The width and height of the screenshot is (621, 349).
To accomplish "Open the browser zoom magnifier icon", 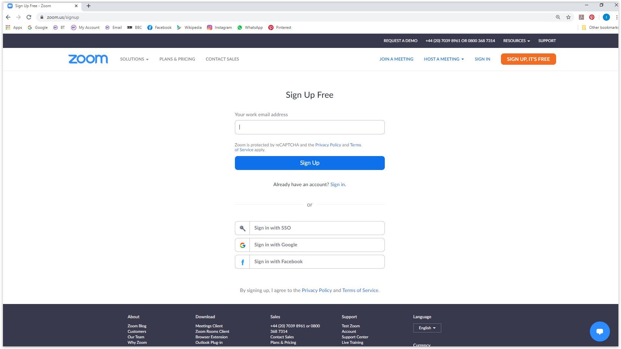I will (558, 17).
